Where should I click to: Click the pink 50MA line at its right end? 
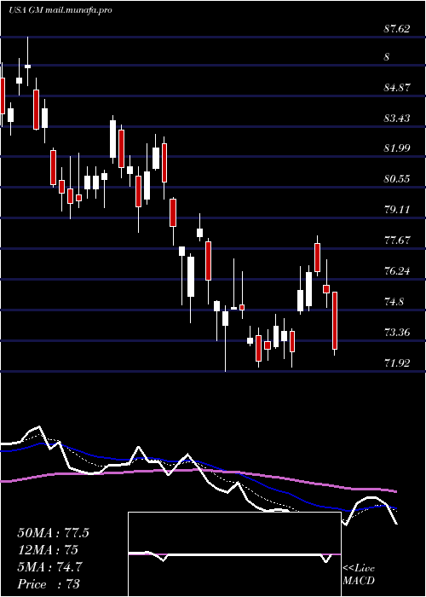(x=394, y=491)
